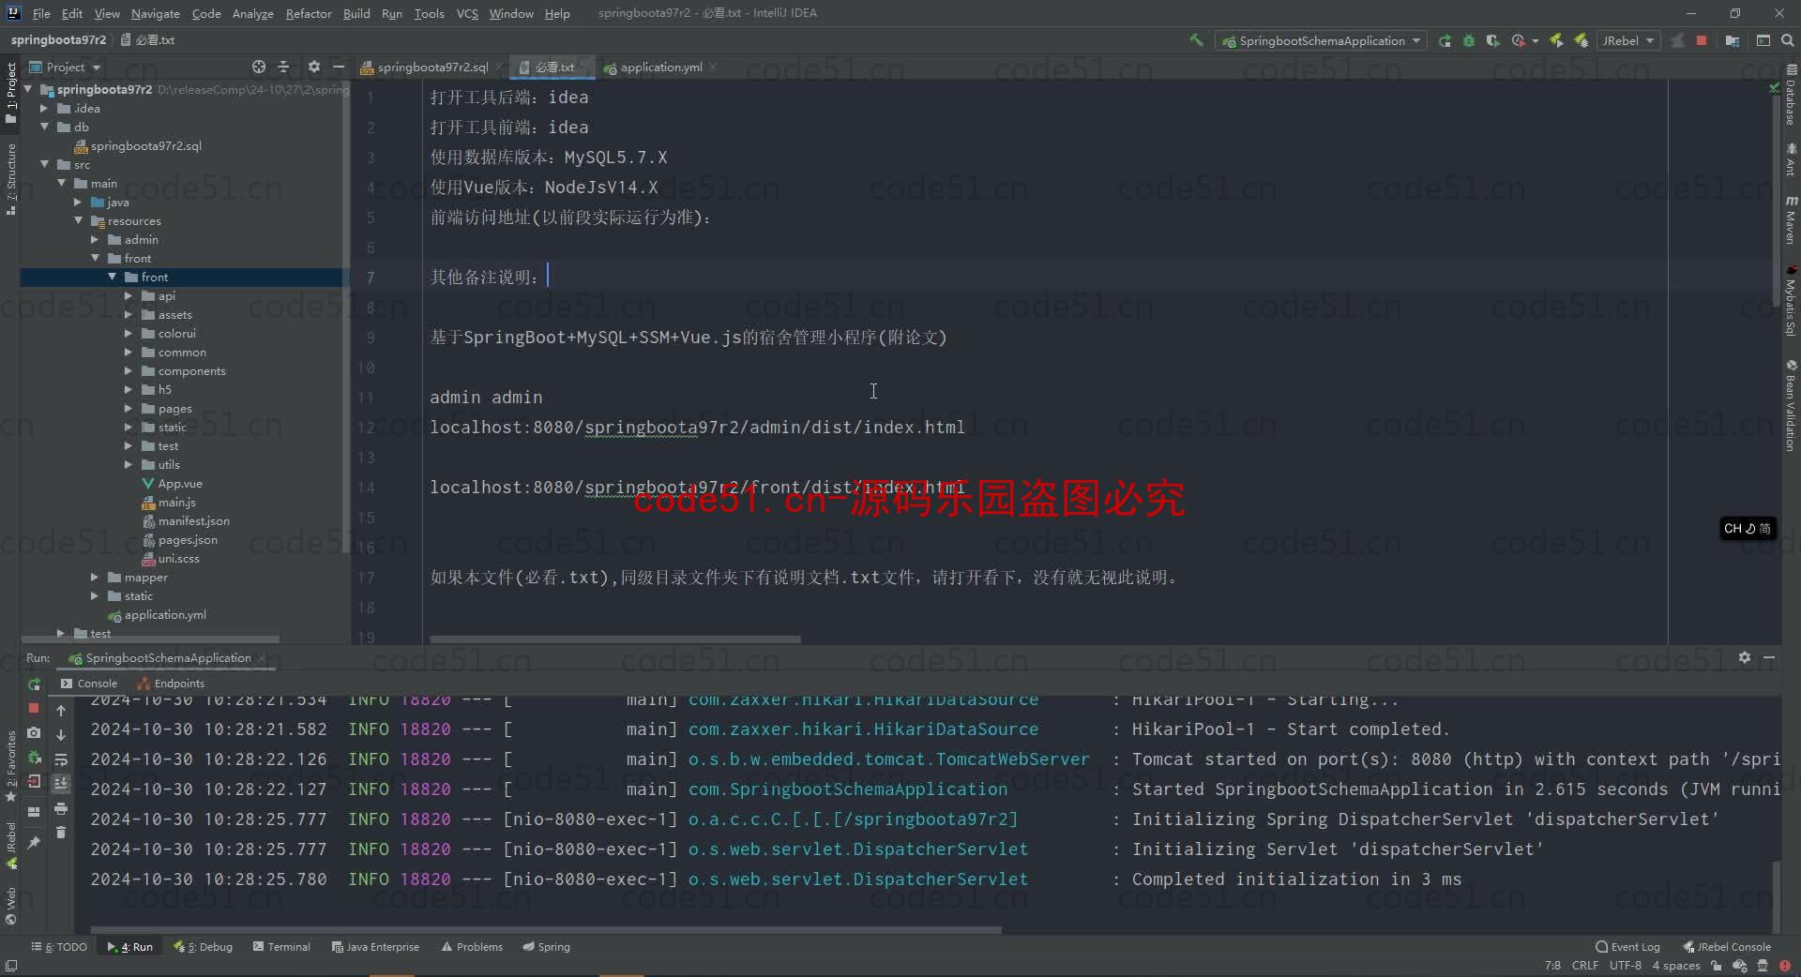Open the Project view selector dropdown

tap(66, 67)
